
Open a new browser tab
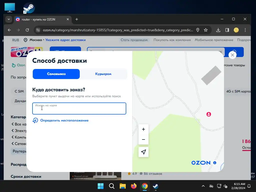point(77,19)
